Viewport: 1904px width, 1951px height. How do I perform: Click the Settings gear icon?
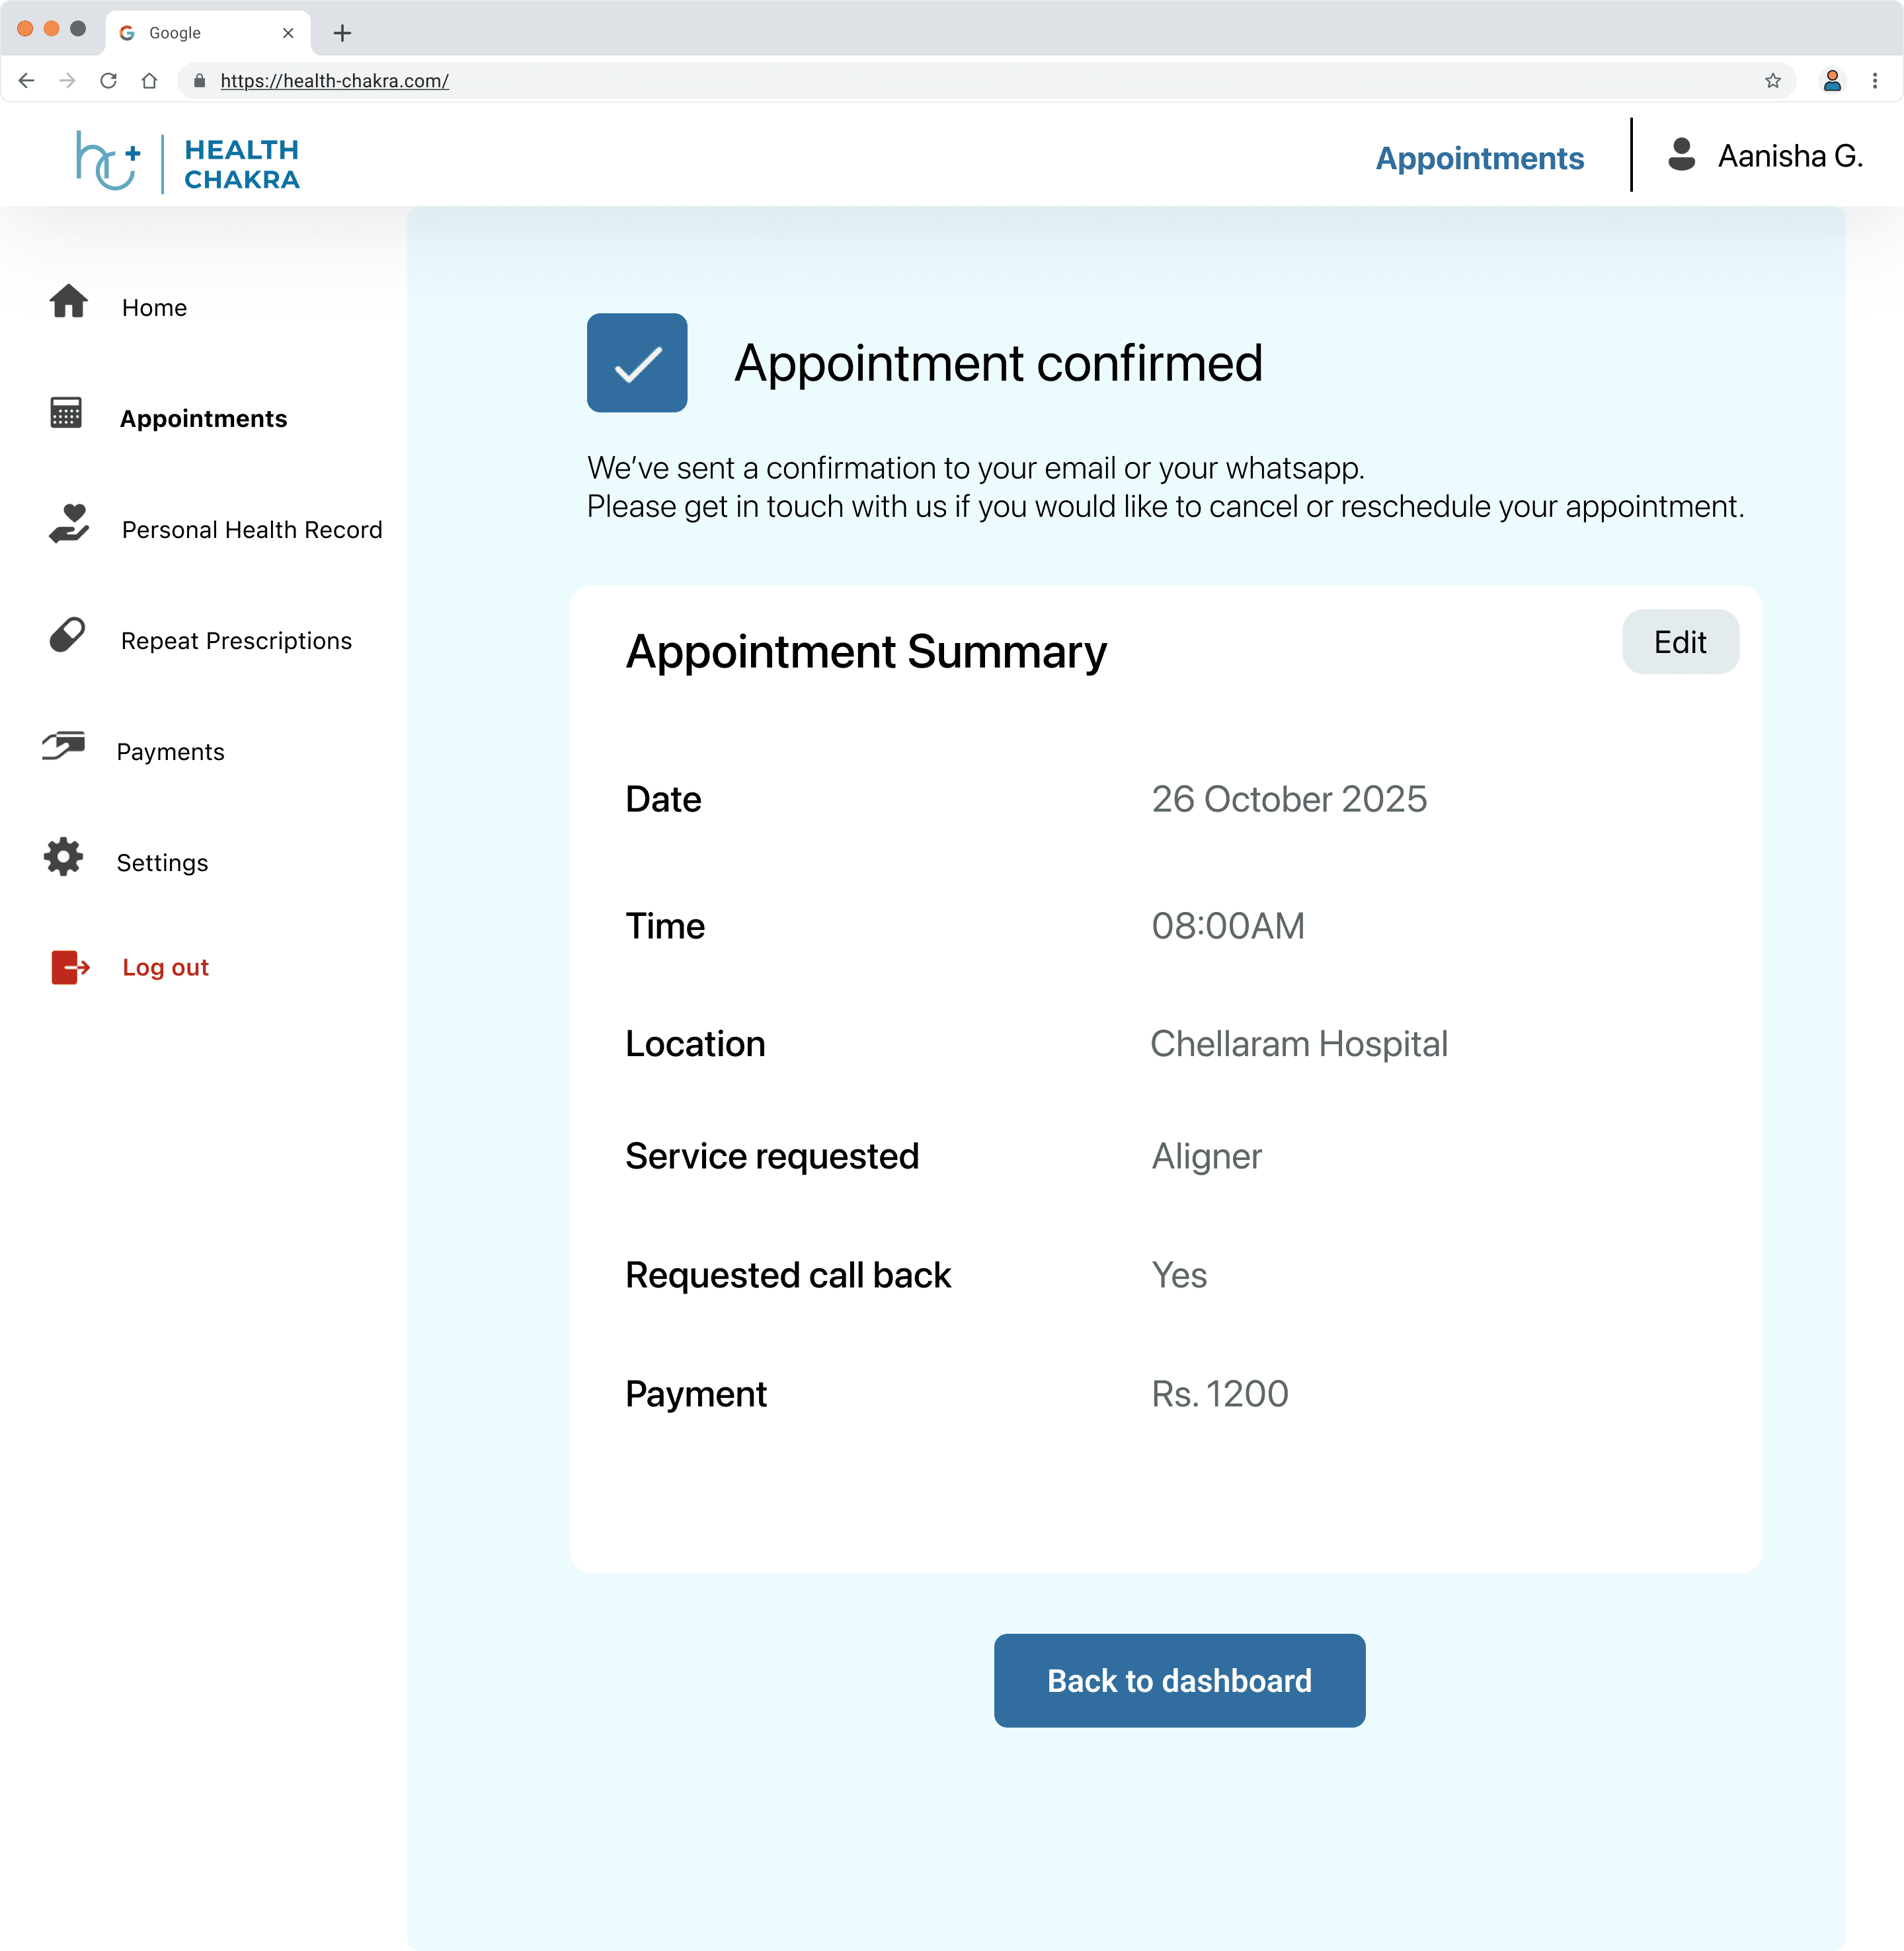(x=64, y=857)
